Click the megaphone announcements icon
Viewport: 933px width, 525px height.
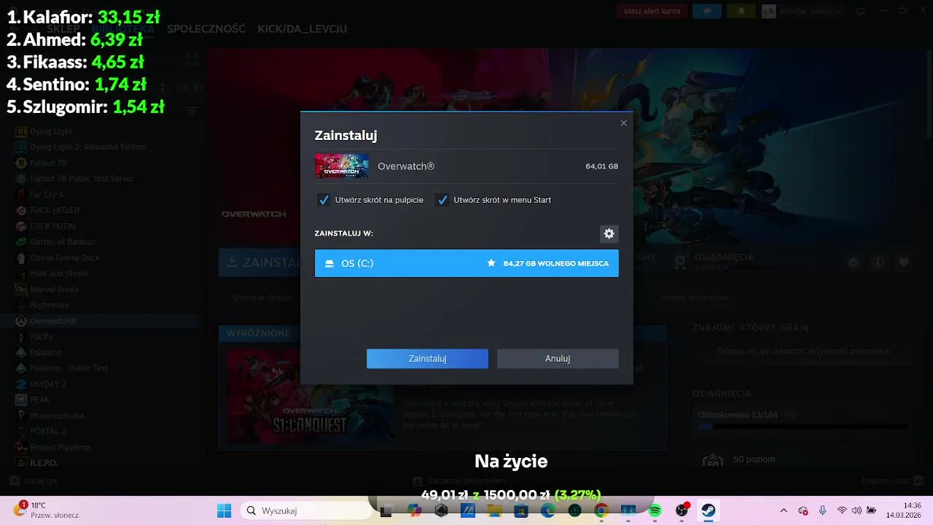point(706,11)
